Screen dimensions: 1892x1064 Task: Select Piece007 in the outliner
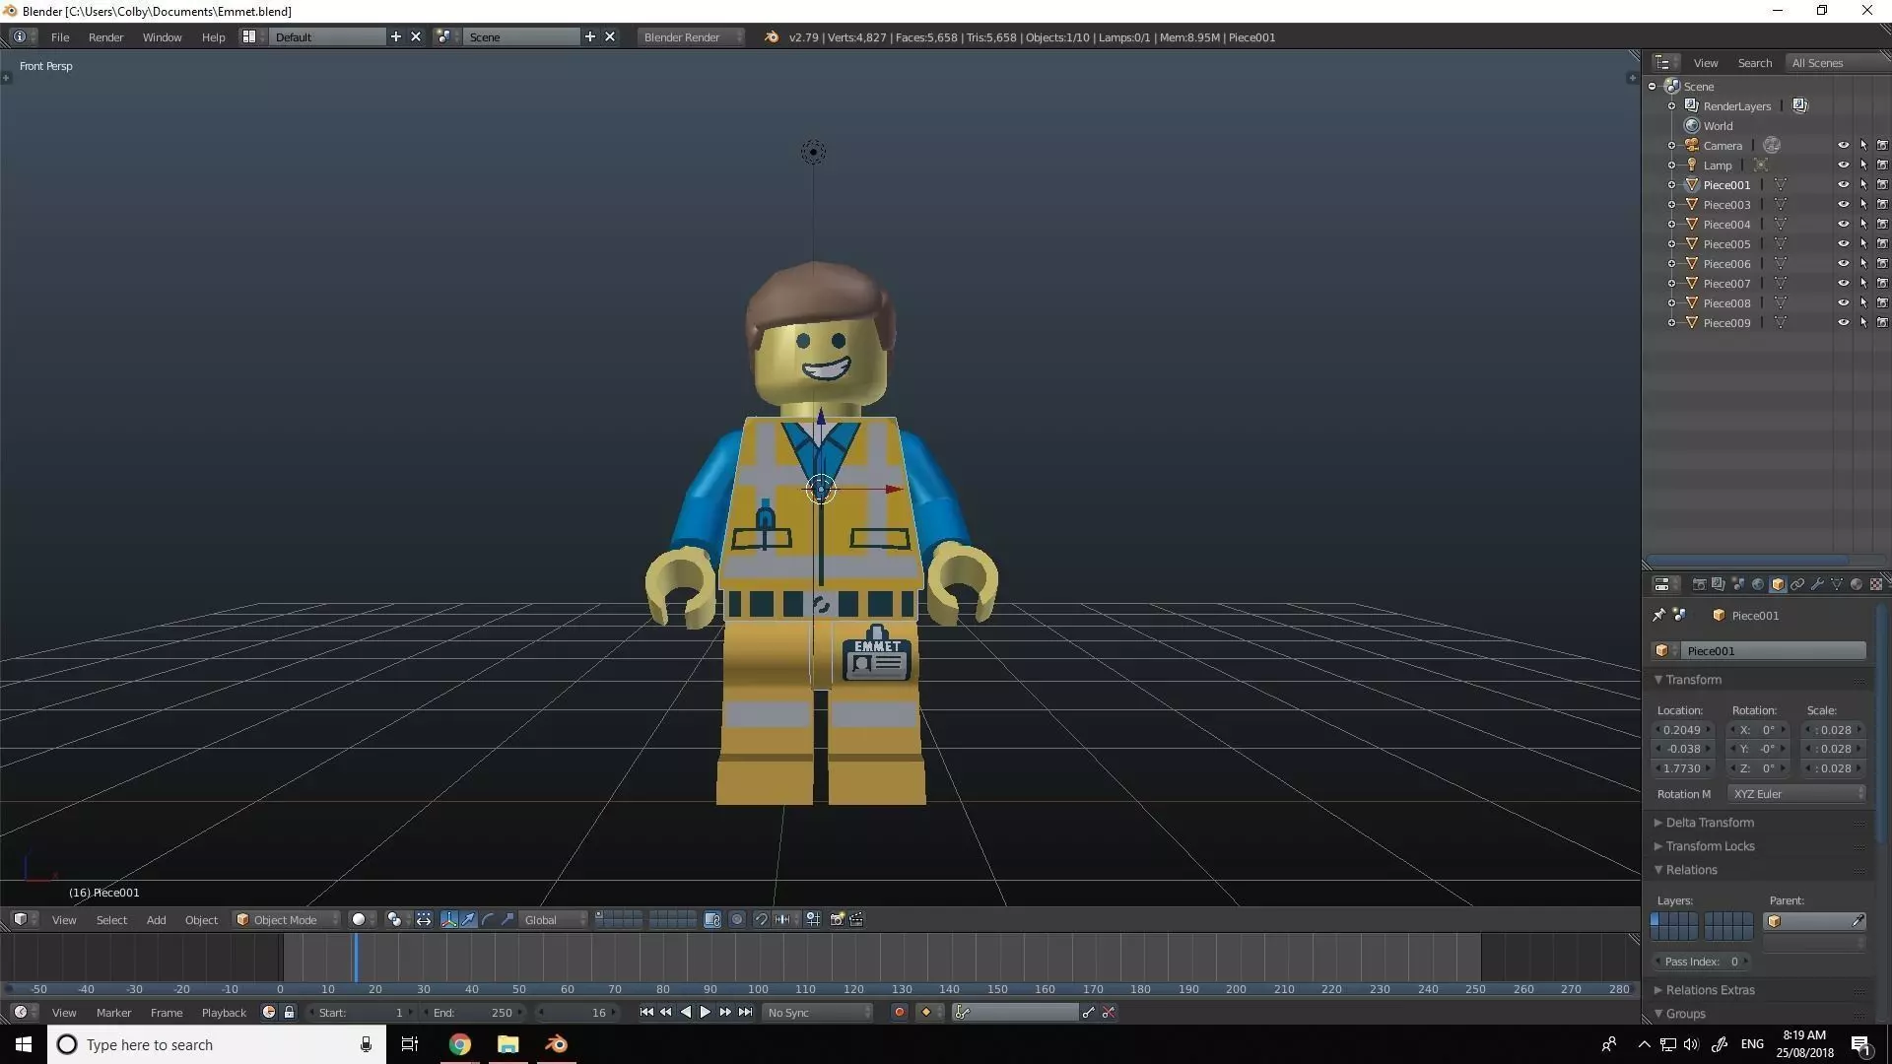click(1726, 284)
